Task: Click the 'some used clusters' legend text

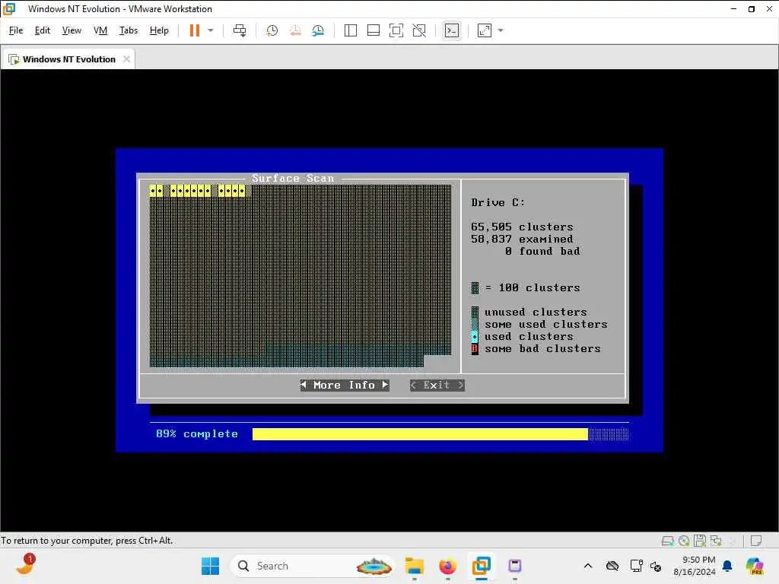Action: (x=546, y=324)
